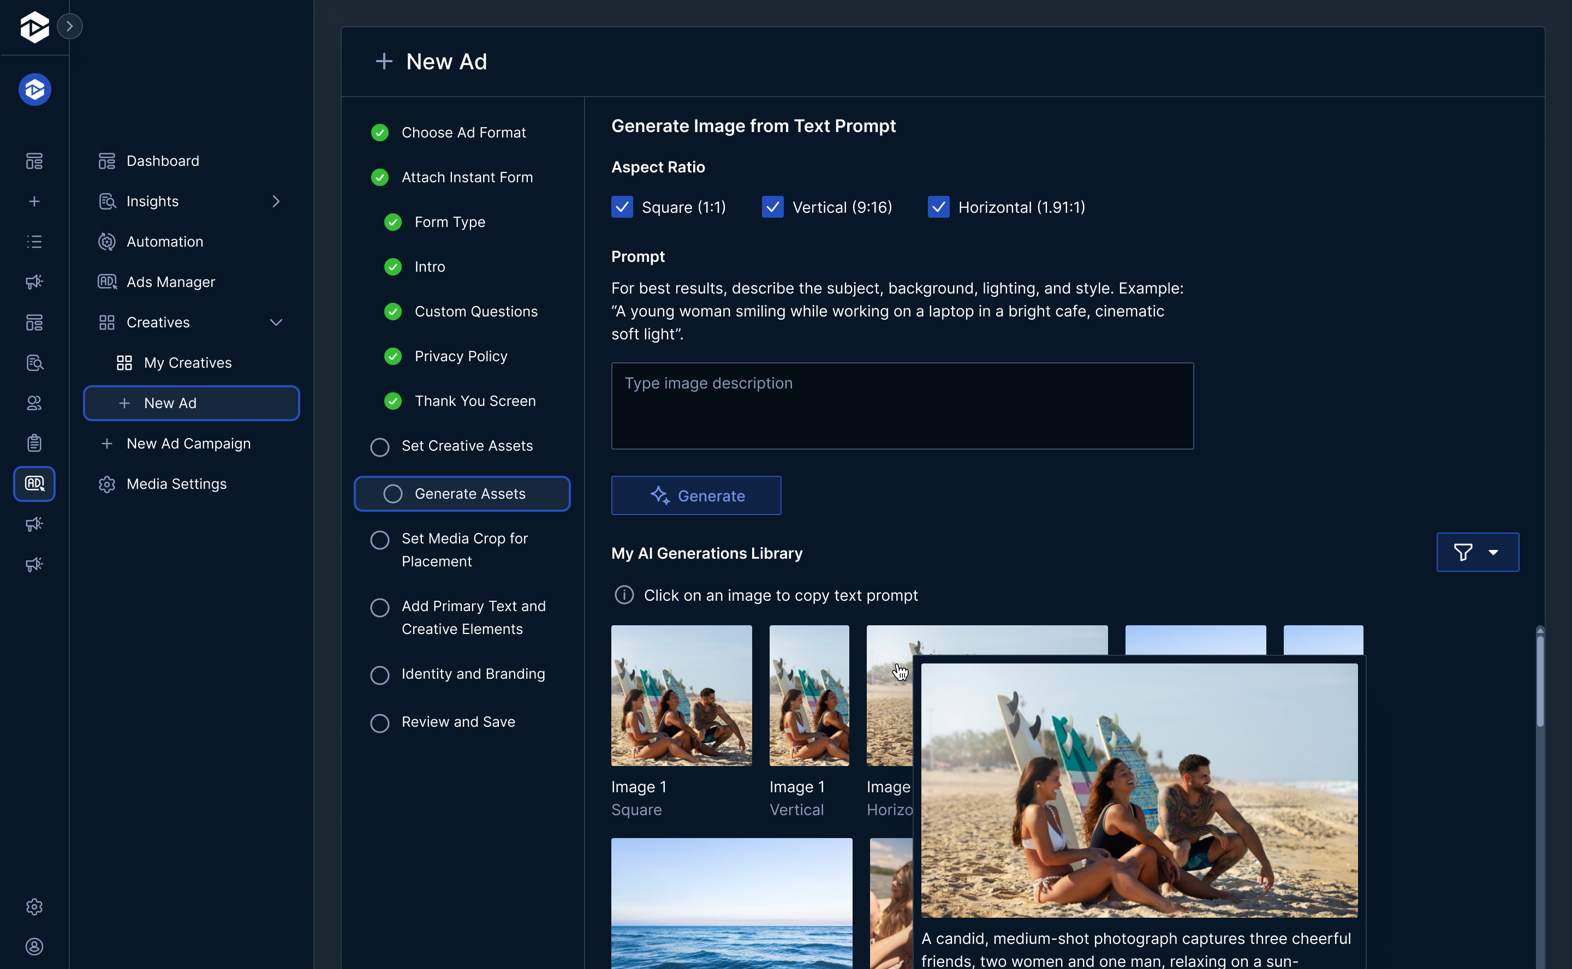Click the user profile icon at bottom left
The width and height of the screenshot is (1572, 969).
click(x=34, y=947)
